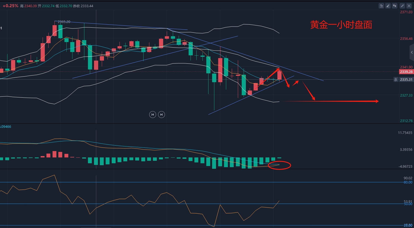Click the 2327.33 price axis label

pos(406,95)
